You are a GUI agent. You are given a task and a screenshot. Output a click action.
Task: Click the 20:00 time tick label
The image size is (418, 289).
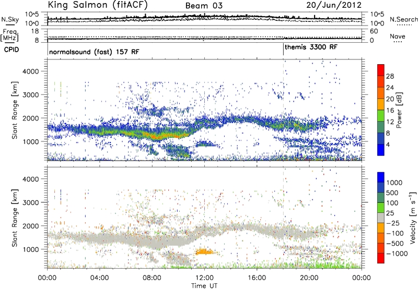coord(309,278)
